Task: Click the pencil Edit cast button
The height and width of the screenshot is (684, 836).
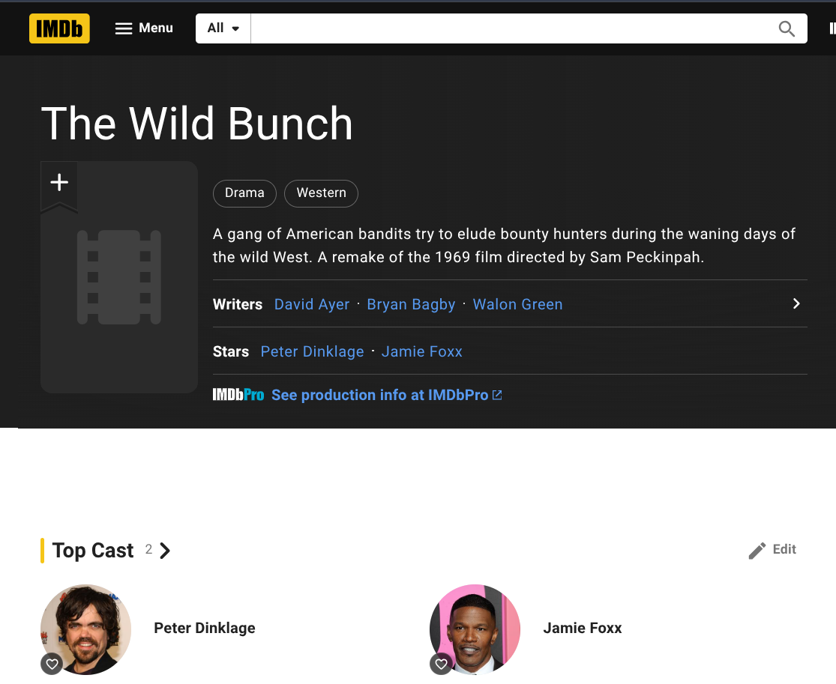Action: (x=772, y=550)
